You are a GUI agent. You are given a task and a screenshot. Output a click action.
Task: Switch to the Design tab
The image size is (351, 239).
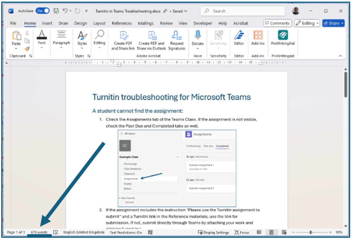point(81,23)
